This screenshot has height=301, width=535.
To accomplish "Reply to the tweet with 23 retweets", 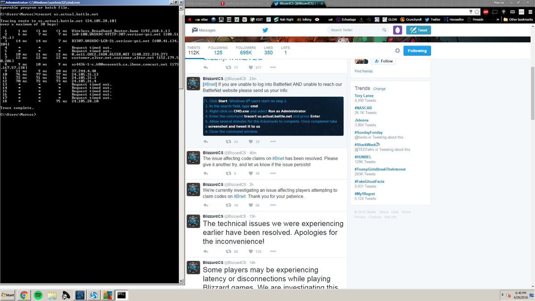I will [206, 142].
